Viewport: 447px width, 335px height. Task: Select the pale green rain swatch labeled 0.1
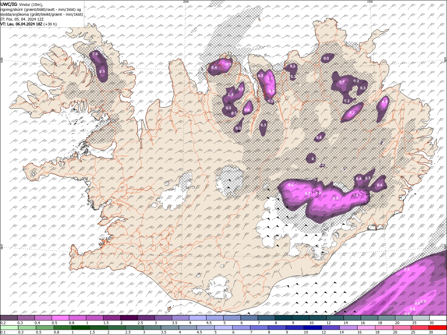(x=9, y=328)
